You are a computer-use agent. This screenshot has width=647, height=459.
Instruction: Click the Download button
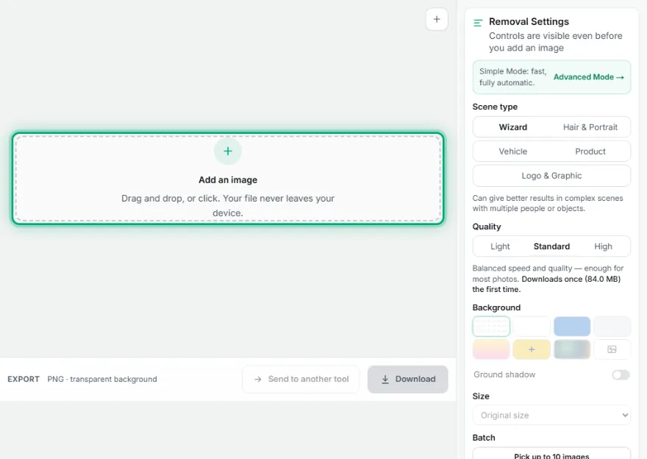407,379
